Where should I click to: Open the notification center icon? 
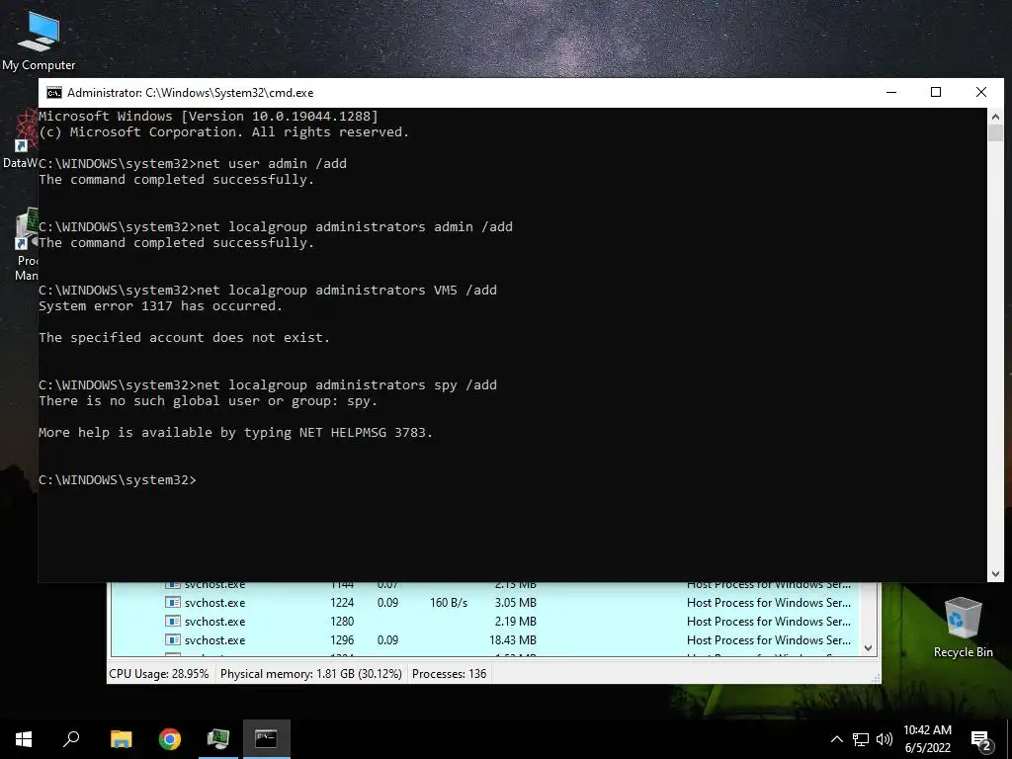click(981, 740)
